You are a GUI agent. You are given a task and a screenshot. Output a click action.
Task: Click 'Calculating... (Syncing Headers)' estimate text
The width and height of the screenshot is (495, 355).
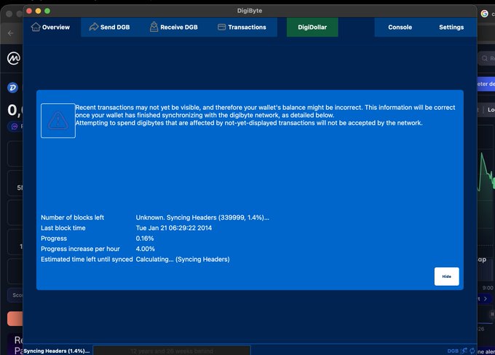tap(183, 259)
